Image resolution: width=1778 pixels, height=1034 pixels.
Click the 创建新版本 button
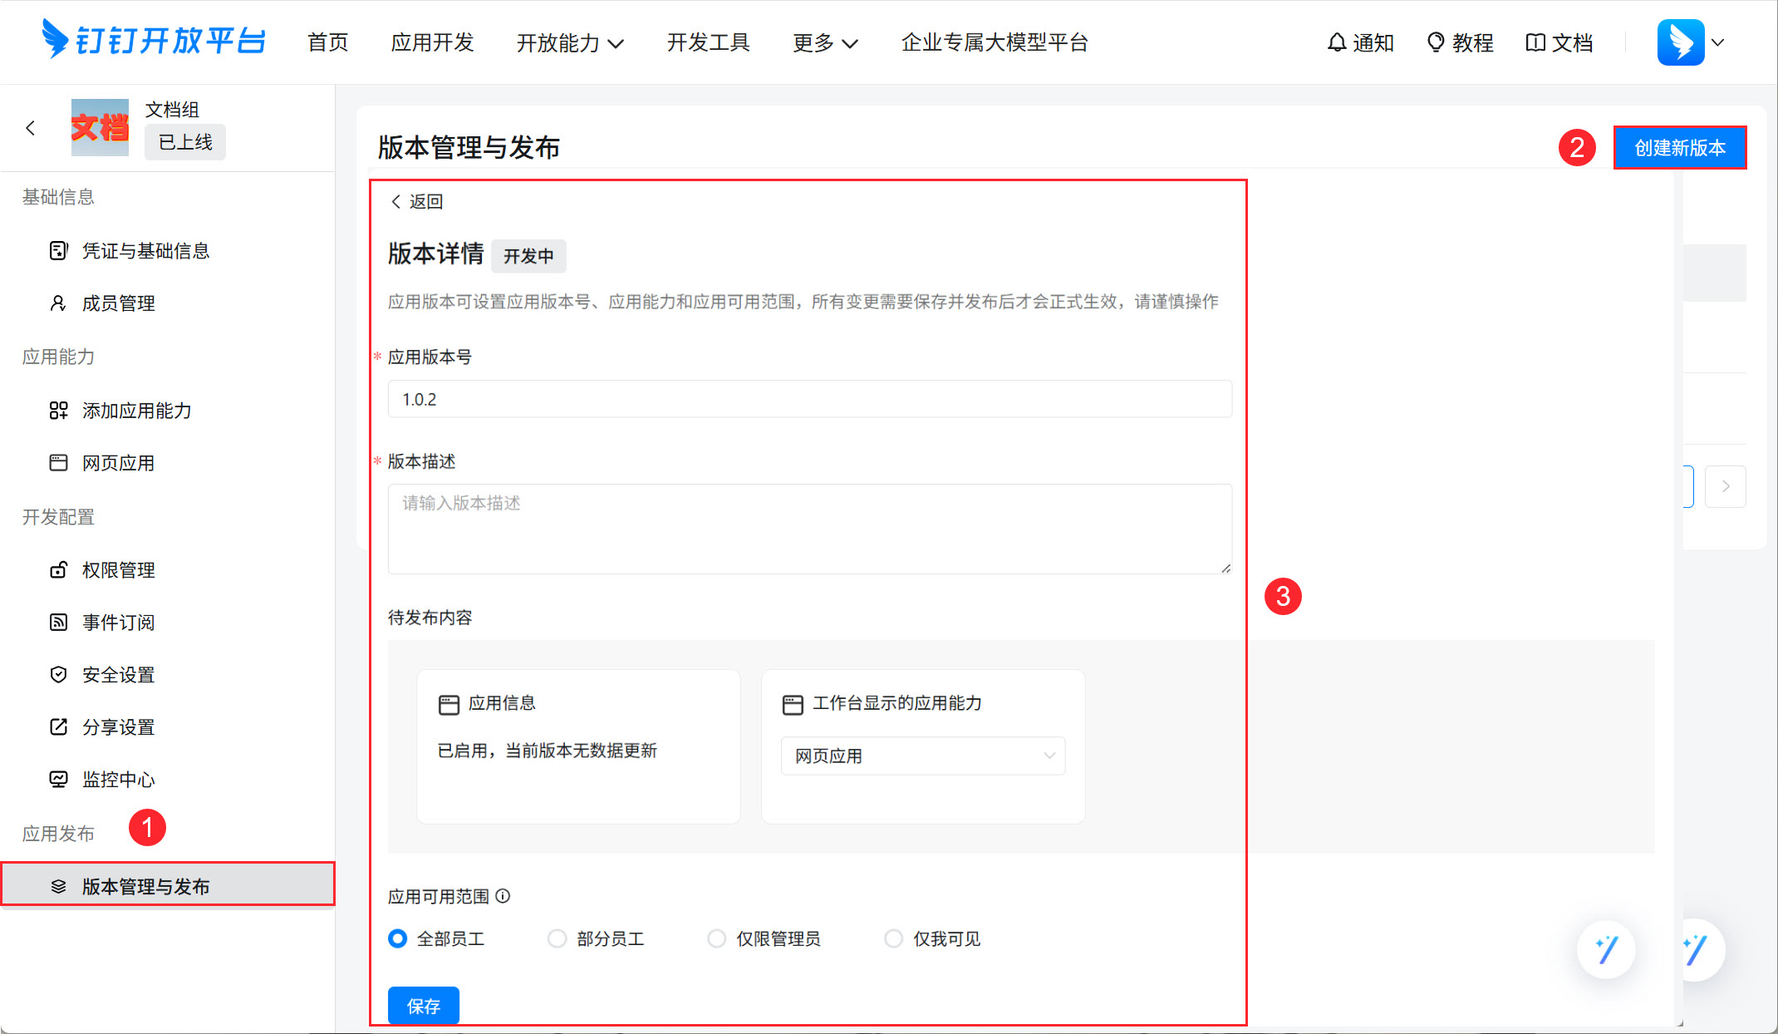pyautogui.click(x=1679, y=148)
